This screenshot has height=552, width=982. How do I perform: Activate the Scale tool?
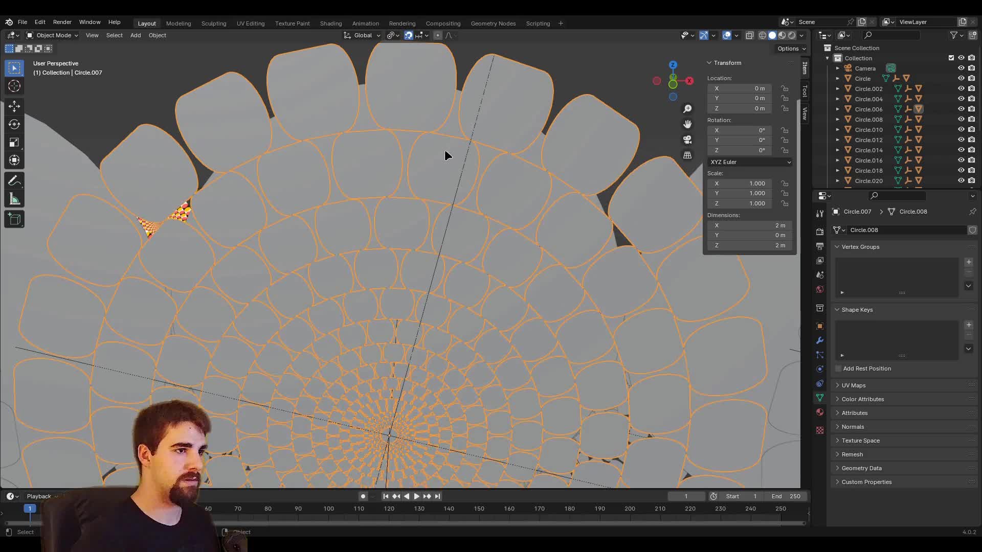[14, 142]
